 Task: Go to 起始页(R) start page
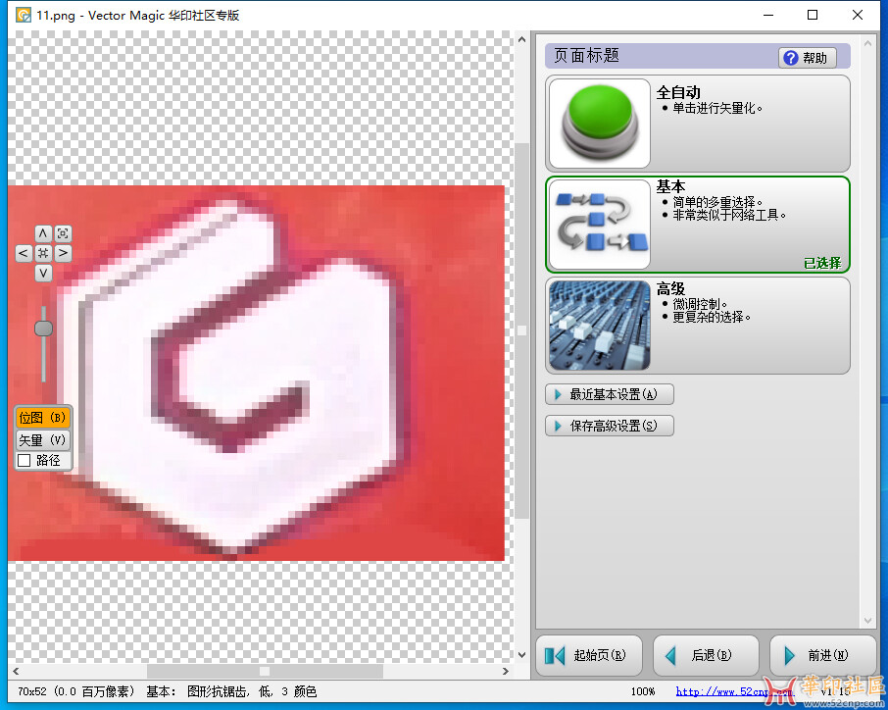click(x=589, y=656)
